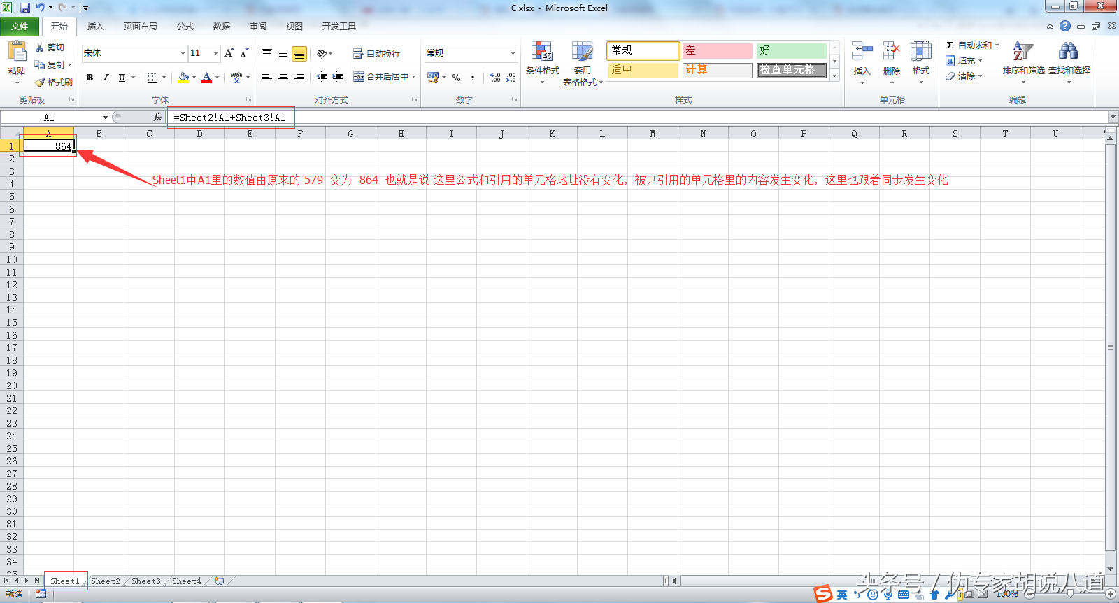The height and width of the screenshot is (603, 1119).
Task: Switch to the Sheet2 worksheet tab
Action: click(x=106, y=581)
